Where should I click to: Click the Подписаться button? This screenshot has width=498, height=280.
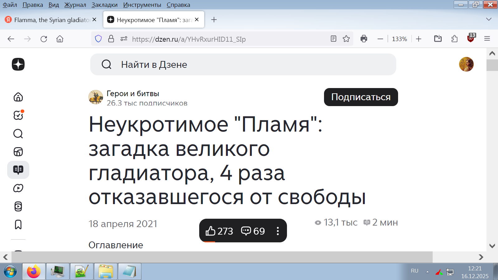(x=361, y=97)
